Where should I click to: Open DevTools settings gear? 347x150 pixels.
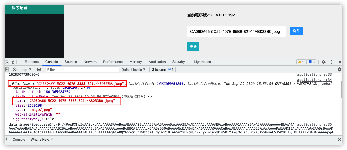pyautogui.click(x=324, y=62)
